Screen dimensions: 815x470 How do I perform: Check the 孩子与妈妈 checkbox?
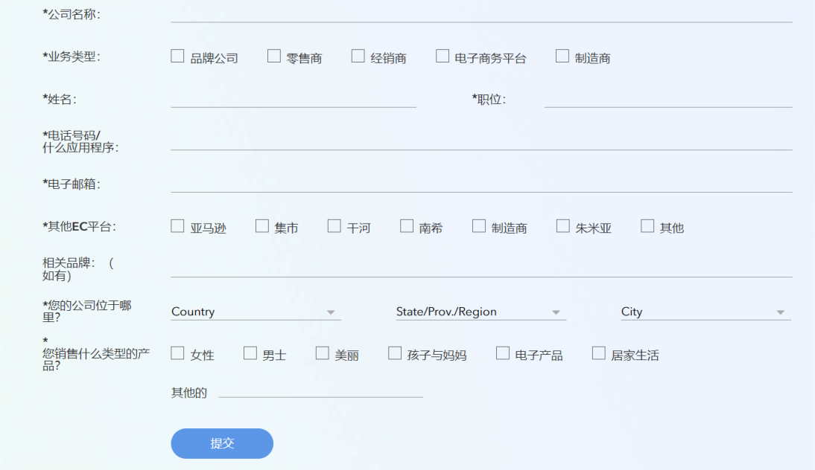point(395,353)
